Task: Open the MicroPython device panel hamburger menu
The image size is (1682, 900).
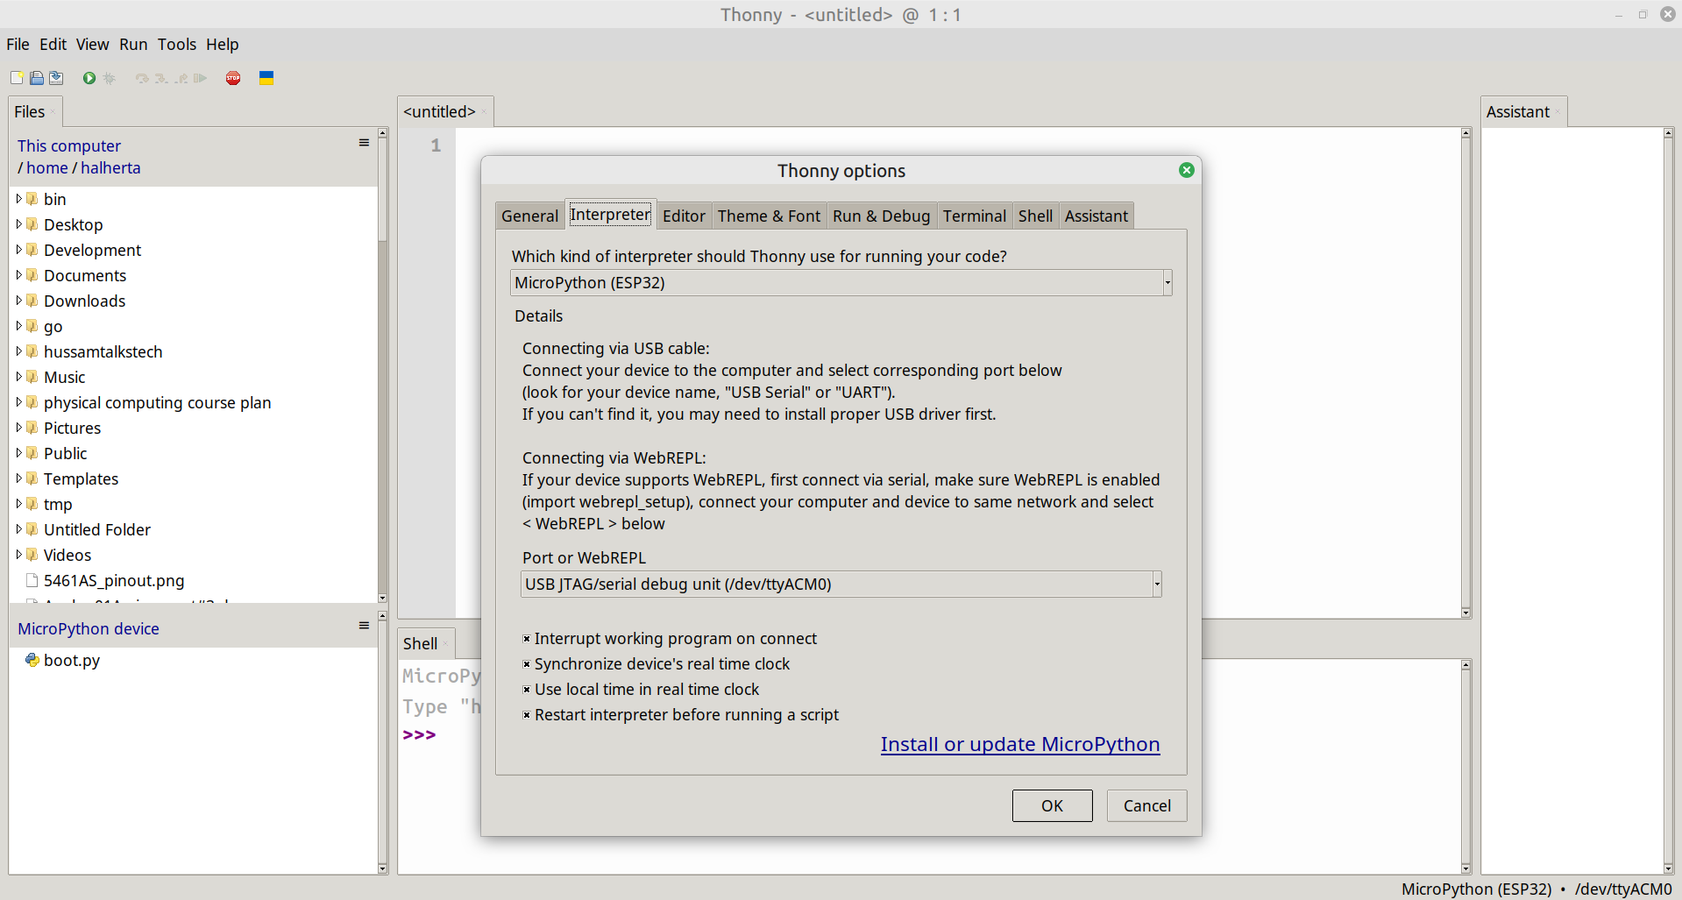Action: [x=364, y=626]
